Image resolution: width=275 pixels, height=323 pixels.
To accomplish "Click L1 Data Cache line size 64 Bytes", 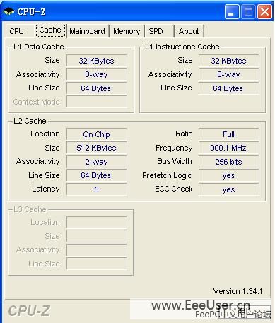I will click(x=96, y=88).
